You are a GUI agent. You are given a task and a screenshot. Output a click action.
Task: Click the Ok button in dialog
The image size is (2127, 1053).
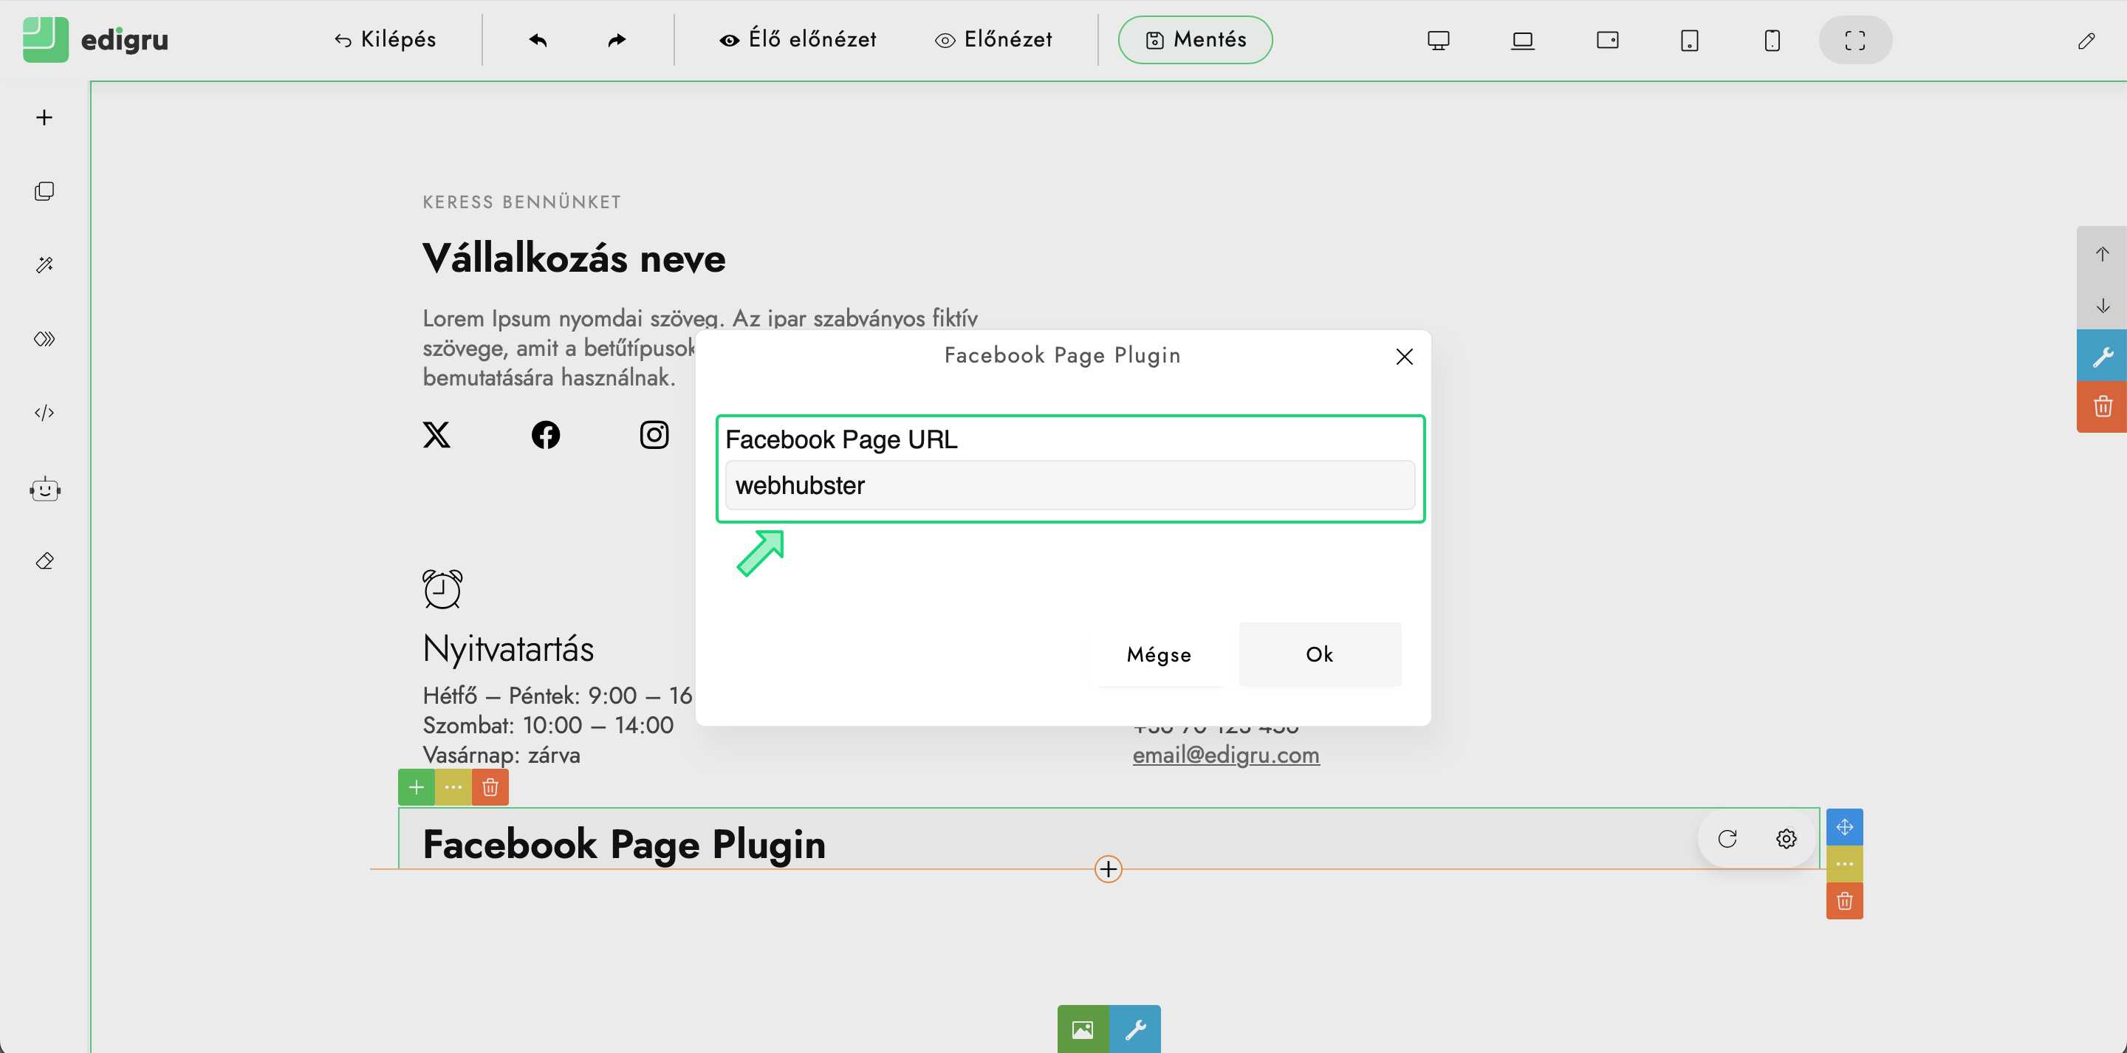(x=1318, y=654)
